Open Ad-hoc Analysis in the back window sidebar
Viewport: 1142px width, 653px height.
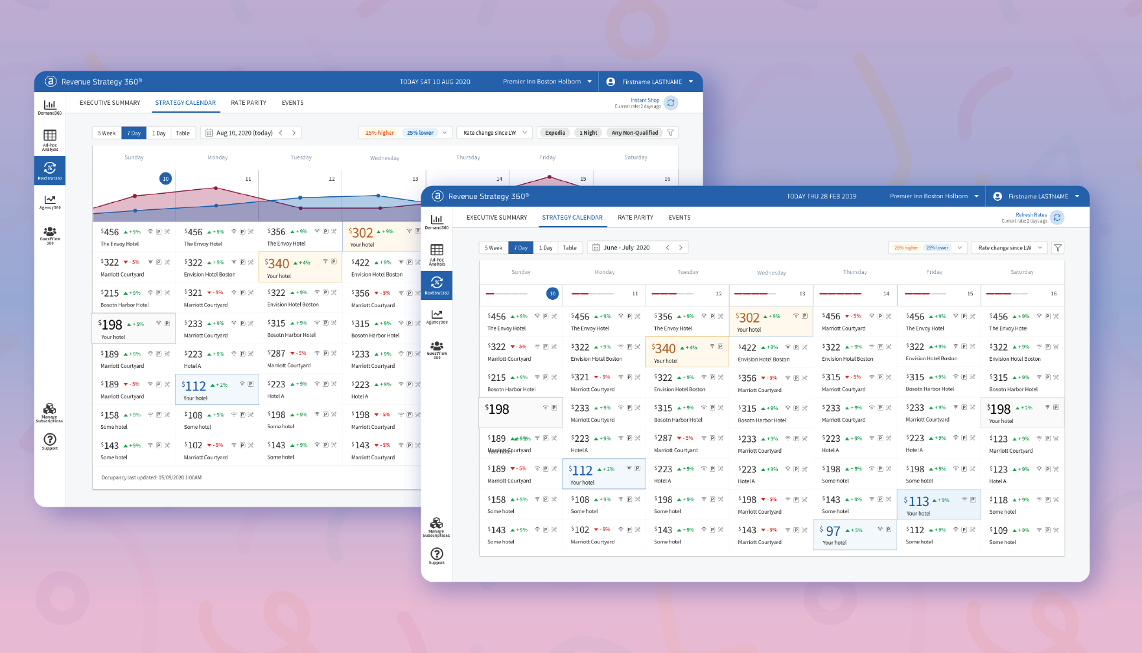tap(50, 139)
